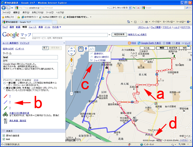193x147 pixels.
Task: Click the IE search magnifier button
Action: pyautogui.click(x=187, y=8)
